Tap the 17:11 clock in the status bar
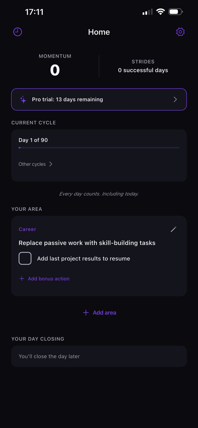 point(34,12)
